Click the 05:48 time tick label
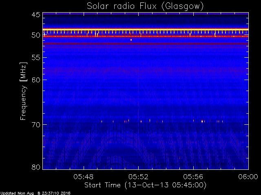 [x=83, y=177]
